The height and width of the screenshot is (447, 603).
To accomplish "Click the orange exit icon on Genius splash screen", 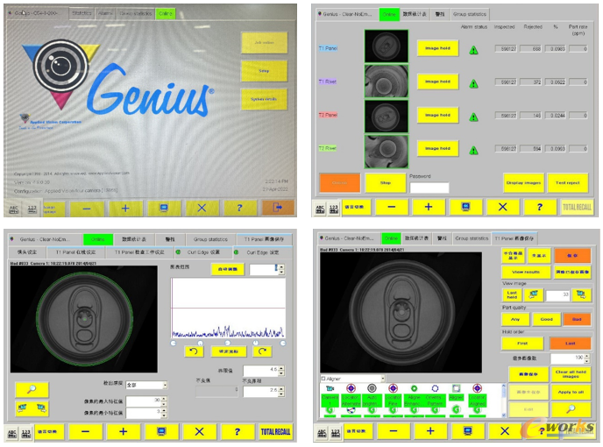I will (278, 208).
